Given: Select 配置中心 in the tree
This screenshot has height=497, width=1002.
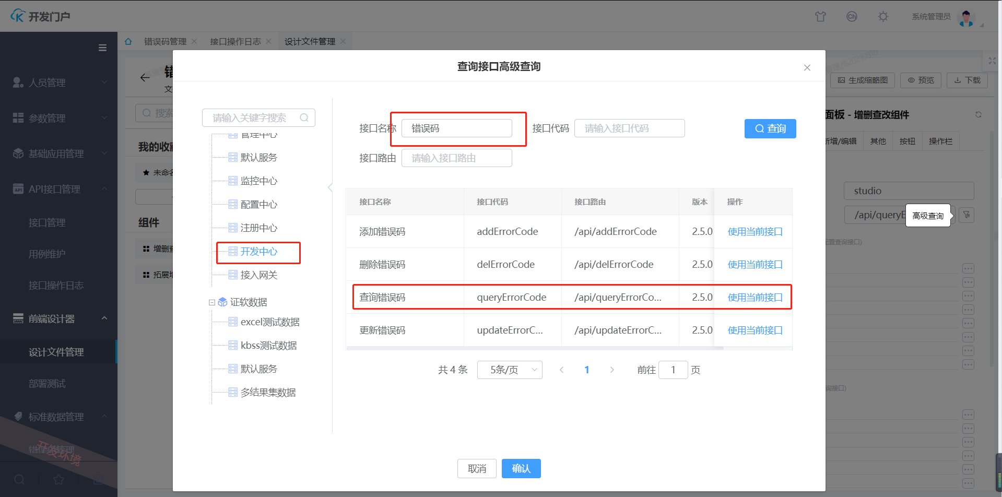Looking at the screenshot, I should pos(259,205).
